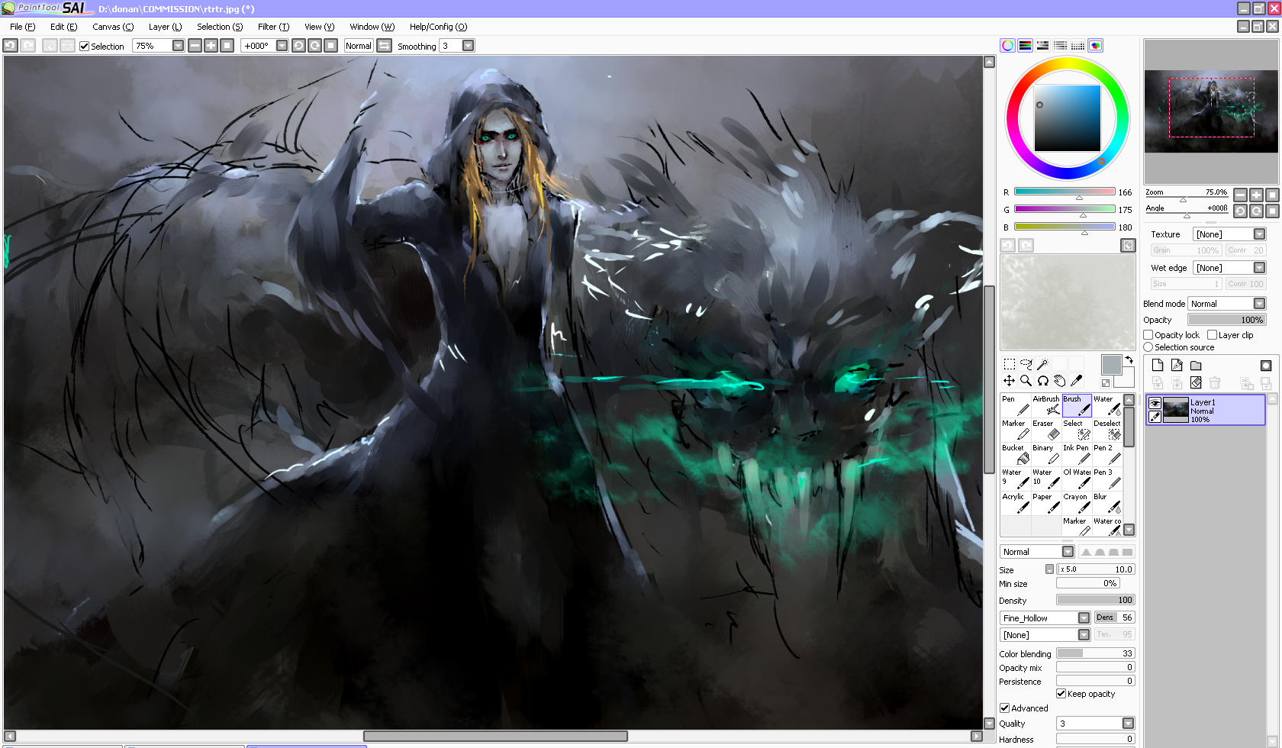Enable Selection source option

(x=1148, y=347)
